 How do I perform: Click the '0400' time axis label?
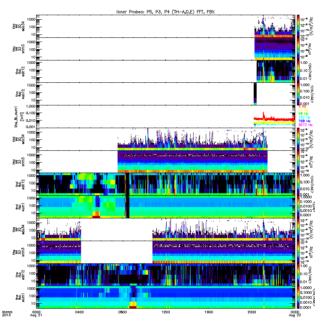pyautogui.click(x=79, y=312)
